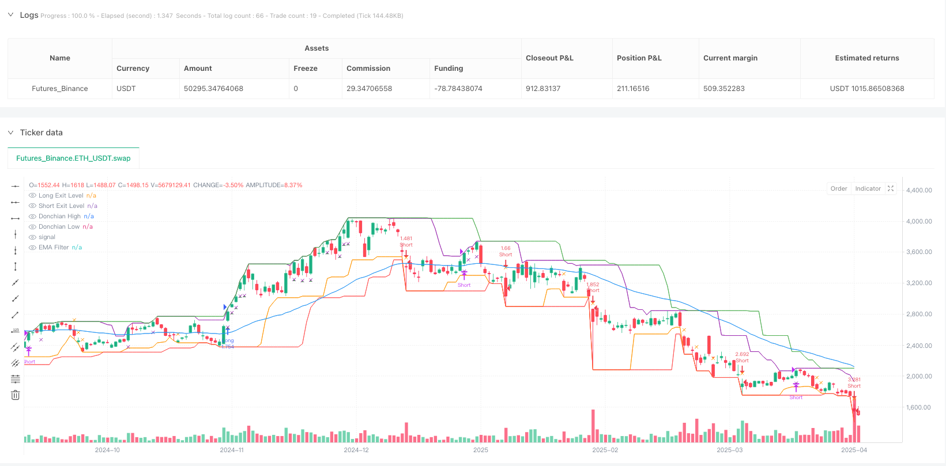Select the parallel channel drawing tool

(x=16, y=347)
